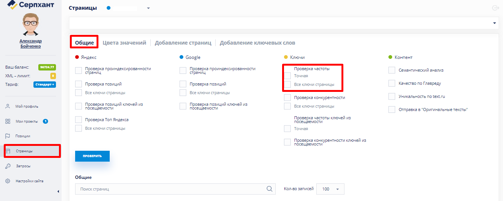Open the Добавление ключевых слов tab
The image size is (503, 201).
point(257,43)
